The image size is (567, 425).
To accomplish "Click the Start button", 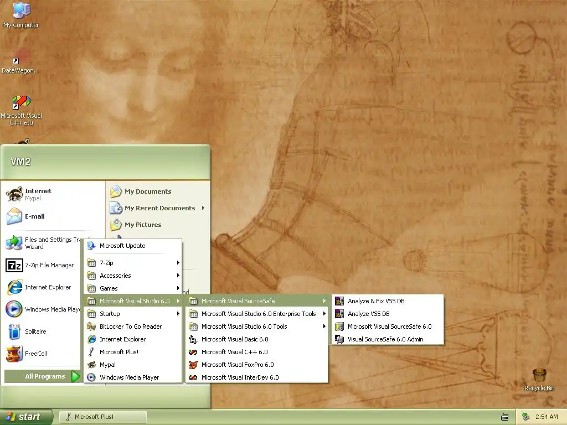I will pyautogui.click(x=26, y=417).
